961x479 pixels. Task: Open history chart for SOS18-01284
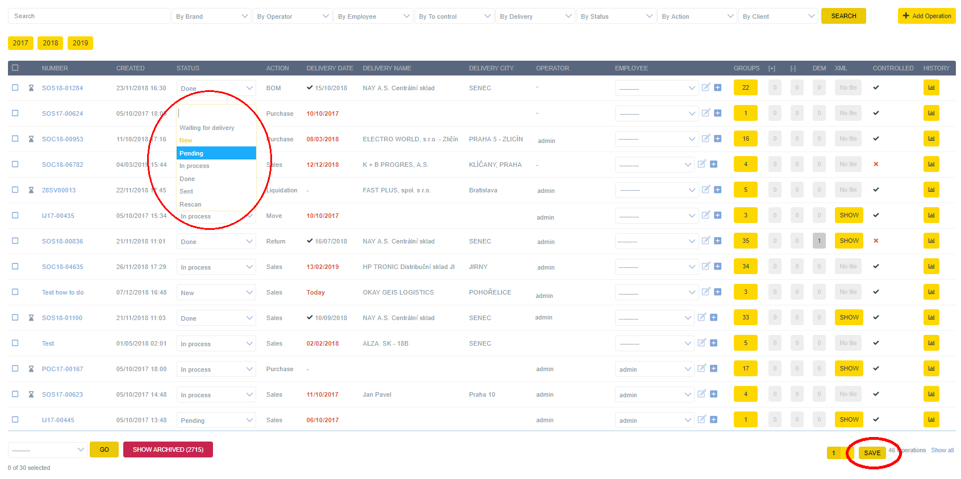pyautogui.click(x=931, y=88)
